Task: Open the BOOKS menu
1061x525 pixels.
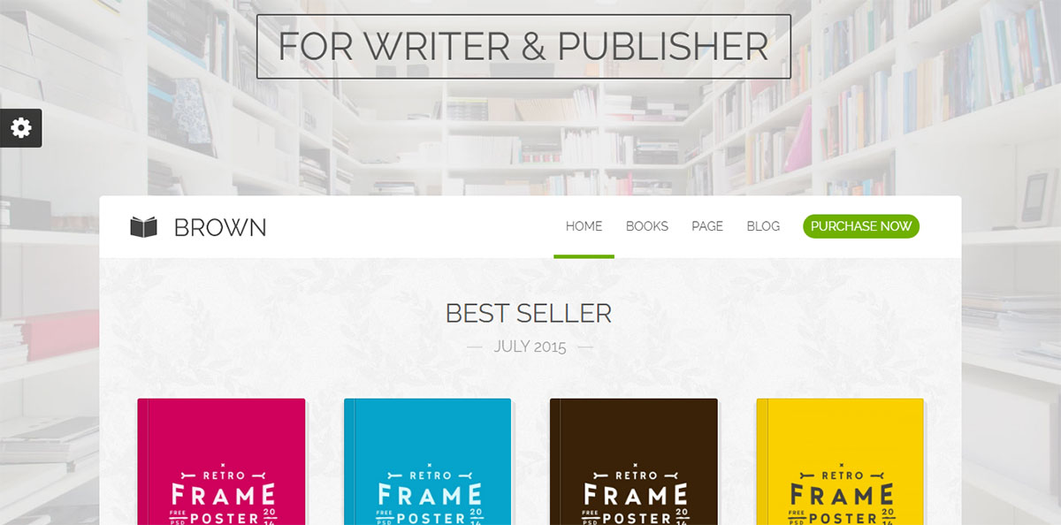Action: pyautogui.click(x=647, y=226)
